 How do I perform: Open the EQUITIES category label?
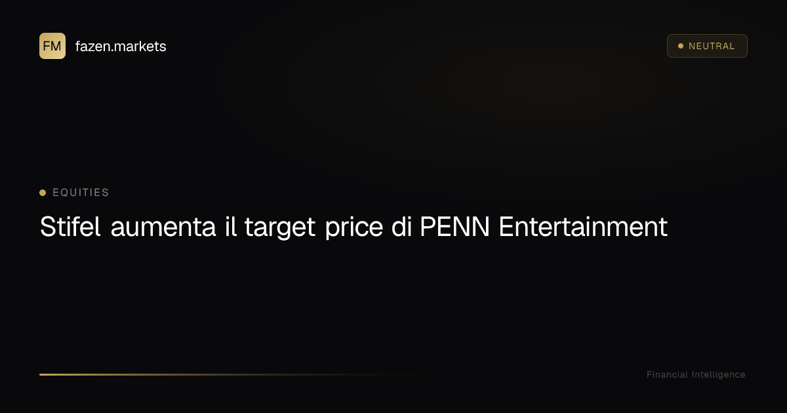pos(81,193)
